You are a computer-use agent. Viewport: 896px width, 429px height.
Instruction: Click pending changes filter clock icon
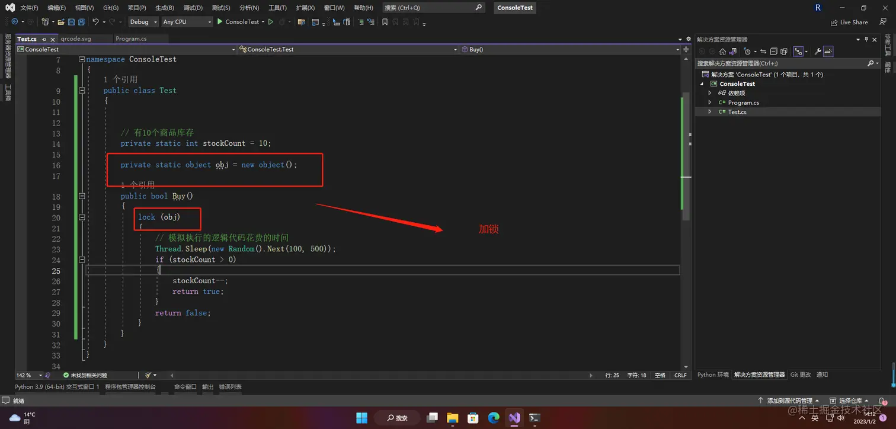click(x=747, y=52)
